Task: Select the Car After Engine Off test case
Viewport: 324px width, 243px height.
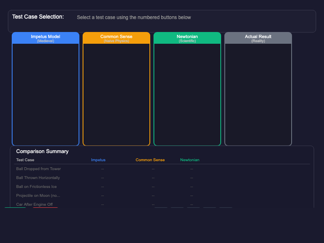Action: tap(35, 205)
